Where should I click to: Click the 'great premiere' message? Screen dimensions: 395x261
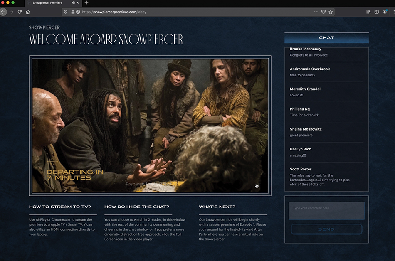301,135
